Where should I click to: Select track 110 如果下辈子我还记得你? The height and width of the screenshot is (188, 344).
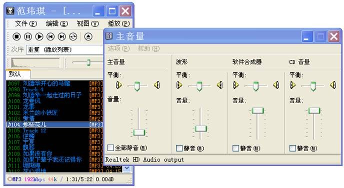coord(54,160)
